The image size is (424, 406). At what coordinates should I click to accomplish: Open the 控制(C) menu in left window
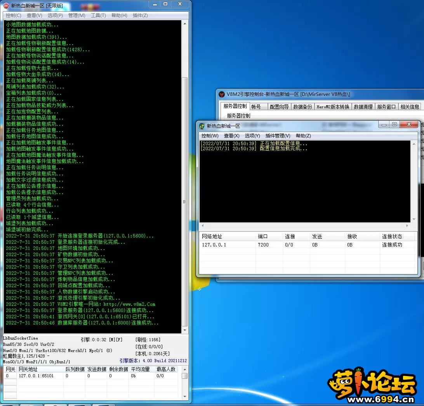[x=13, y=16]
